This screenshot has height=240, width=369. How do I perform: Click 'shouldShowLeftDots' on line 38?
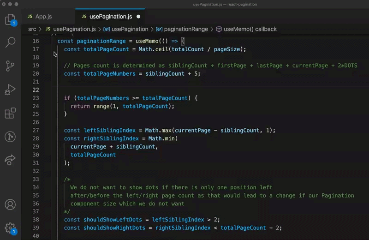point(113,220)
